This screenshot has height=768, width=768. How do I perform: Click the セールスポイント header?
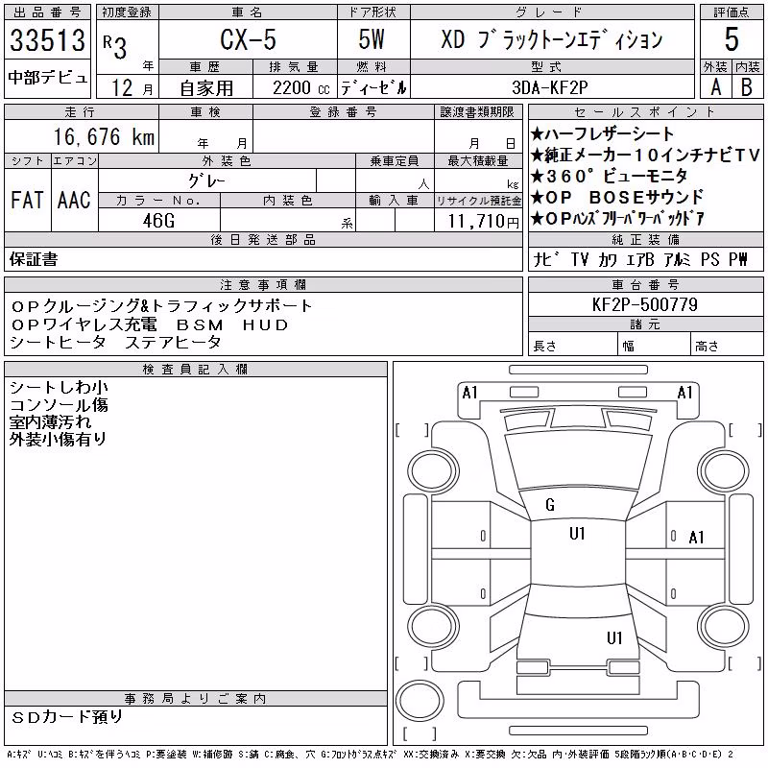[645, 112]
